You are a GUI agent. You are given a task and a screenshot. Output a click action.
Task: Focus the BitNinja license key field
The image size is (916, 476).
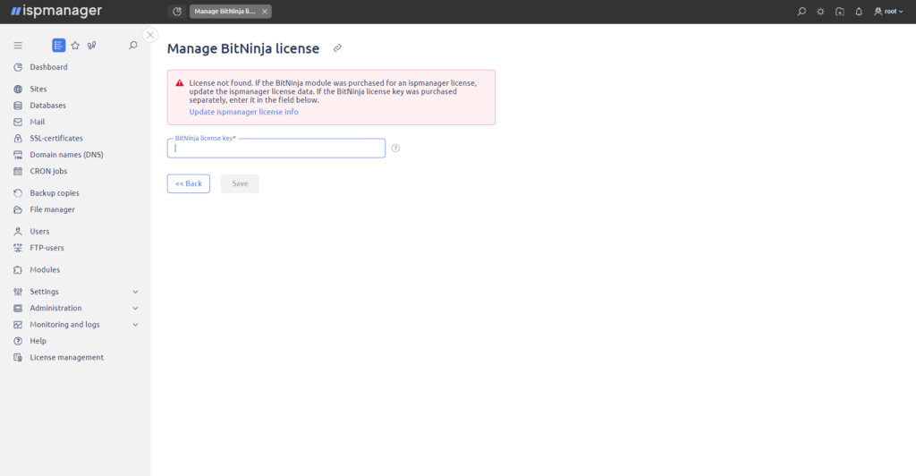tap(276, 149)
